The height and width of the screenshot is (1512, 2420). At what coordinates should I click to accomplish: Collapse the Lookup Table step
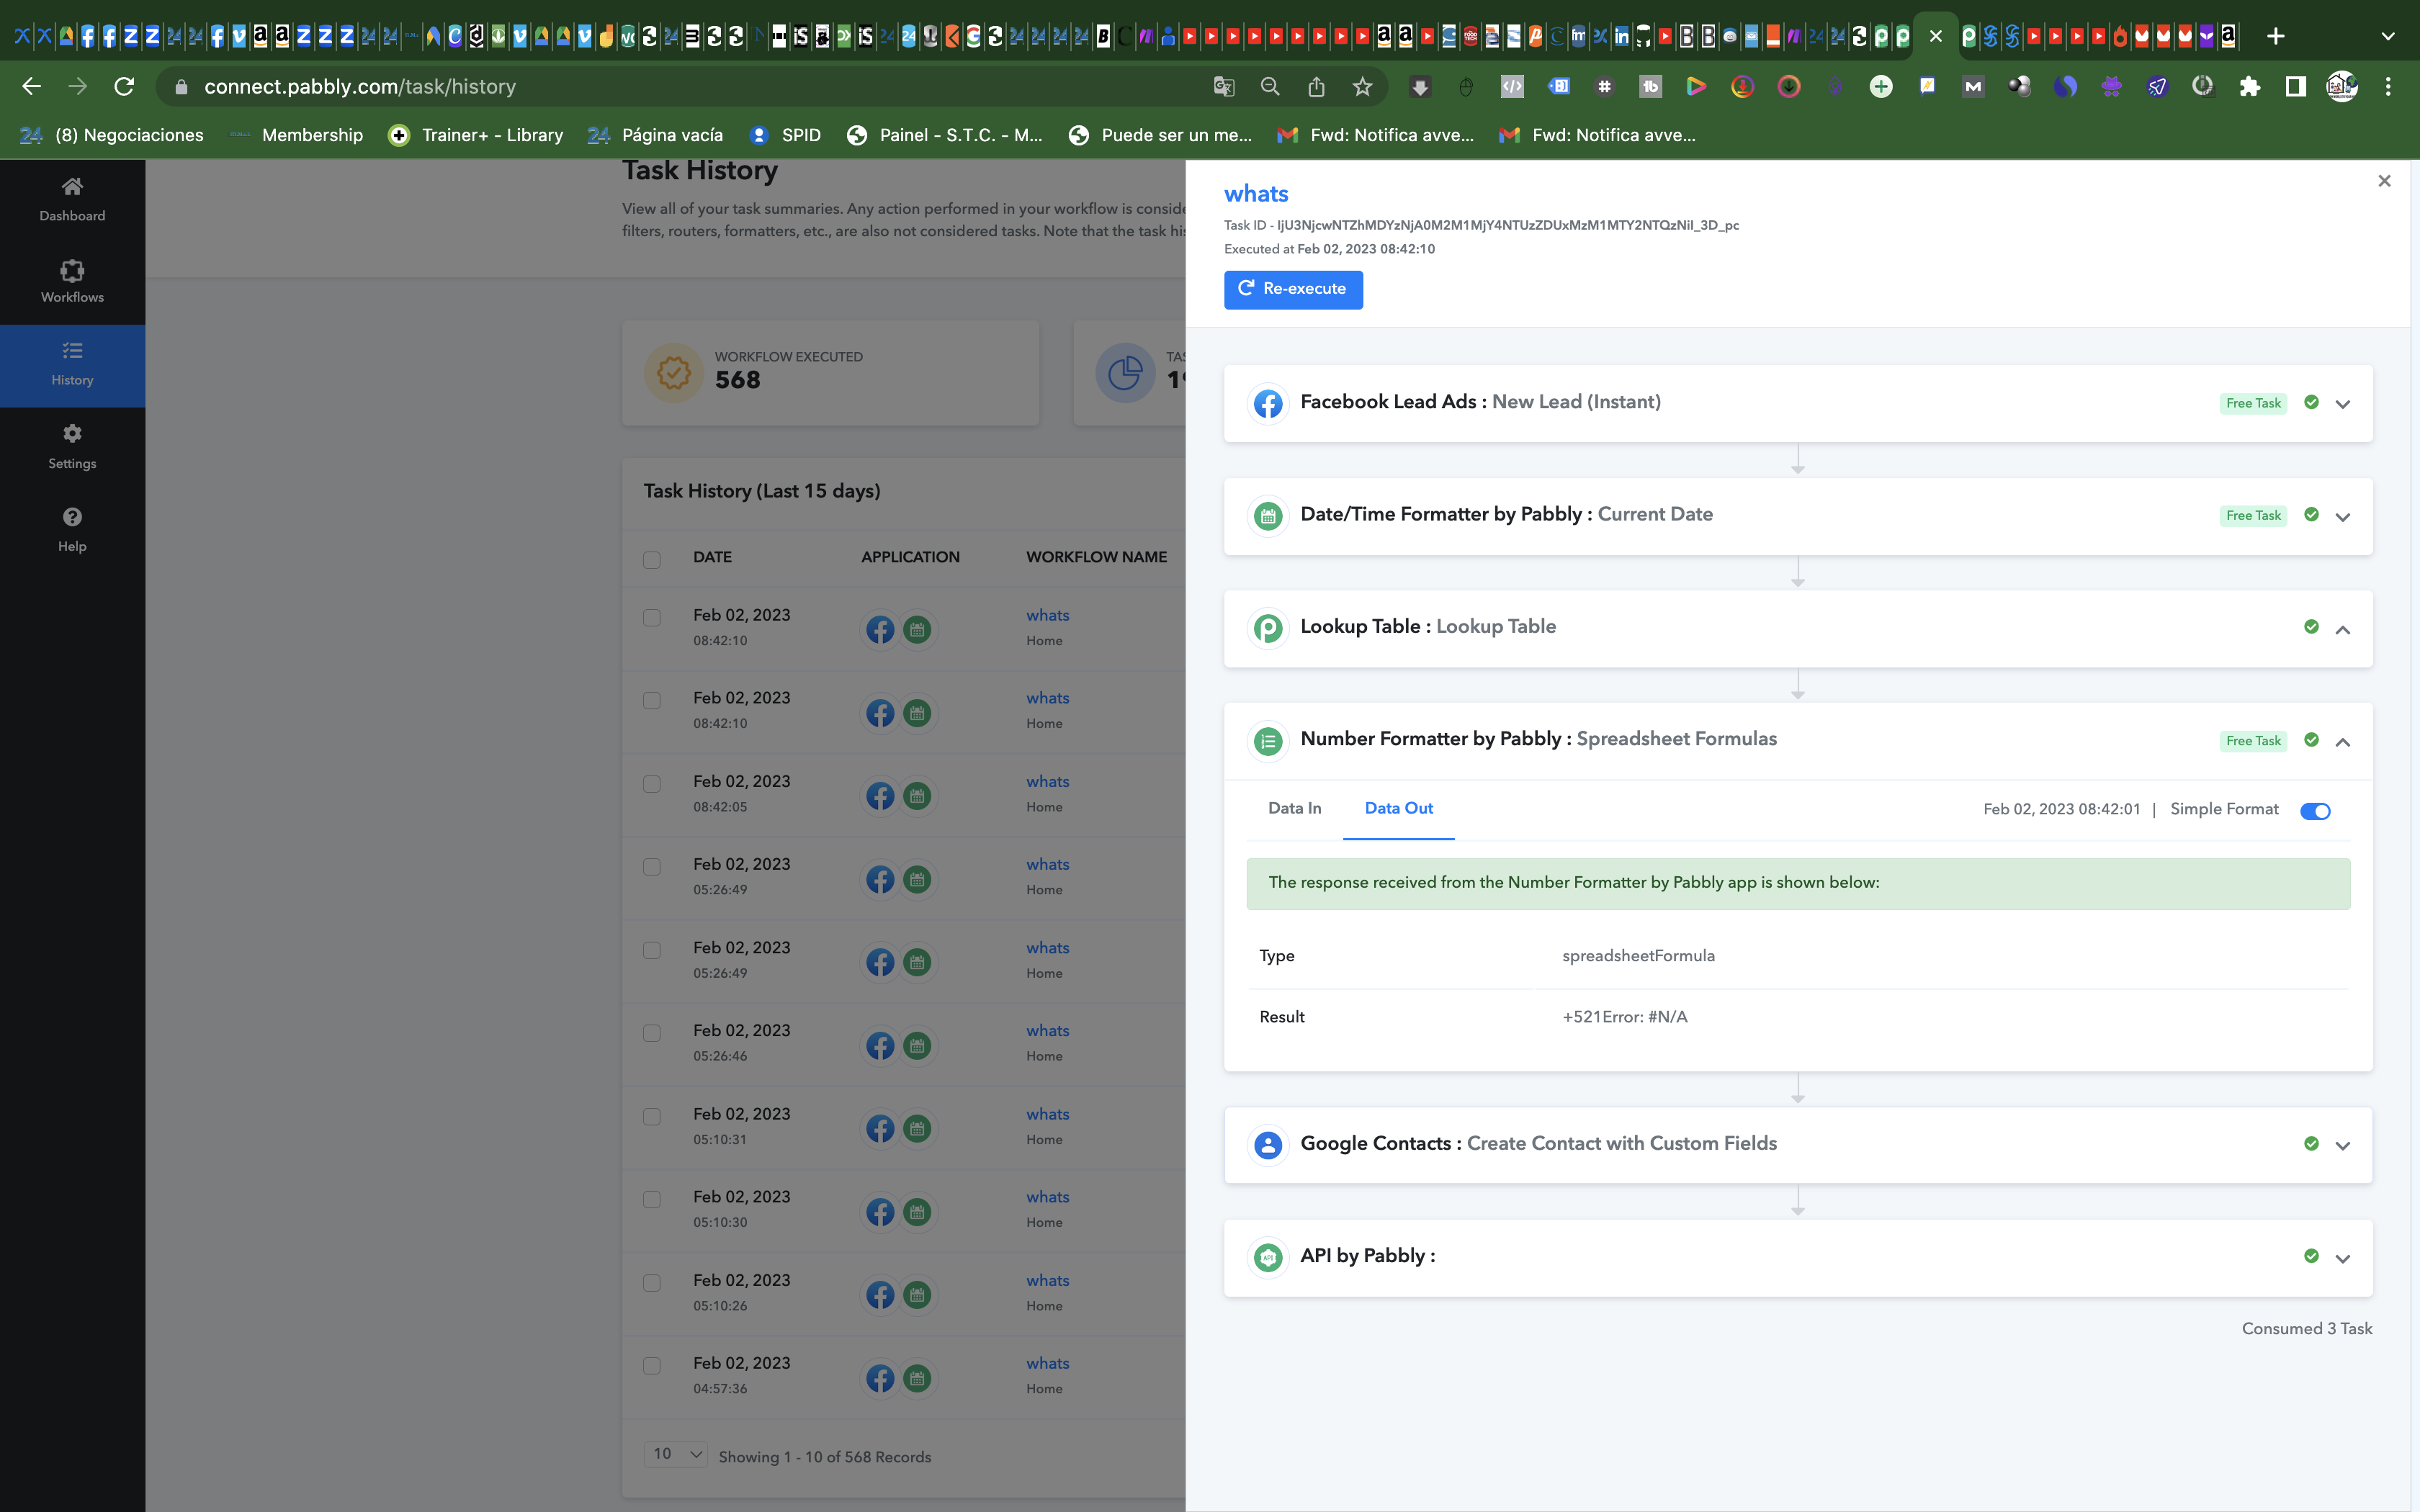2342,629
